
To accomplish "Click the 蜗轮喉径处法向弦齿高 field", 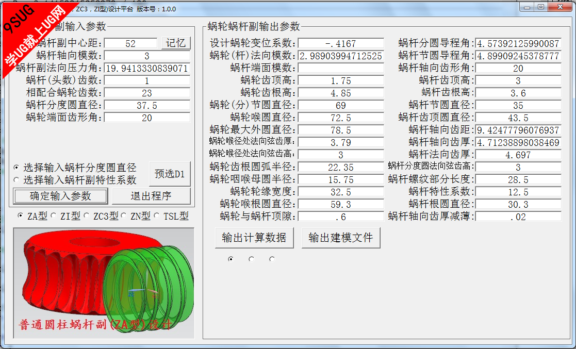I will [341, 155].
